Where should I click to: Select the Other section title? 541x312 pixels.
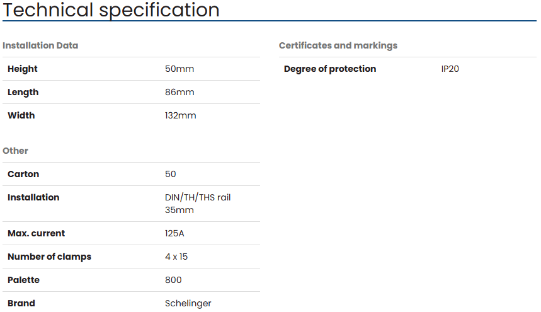pos(16,151)
